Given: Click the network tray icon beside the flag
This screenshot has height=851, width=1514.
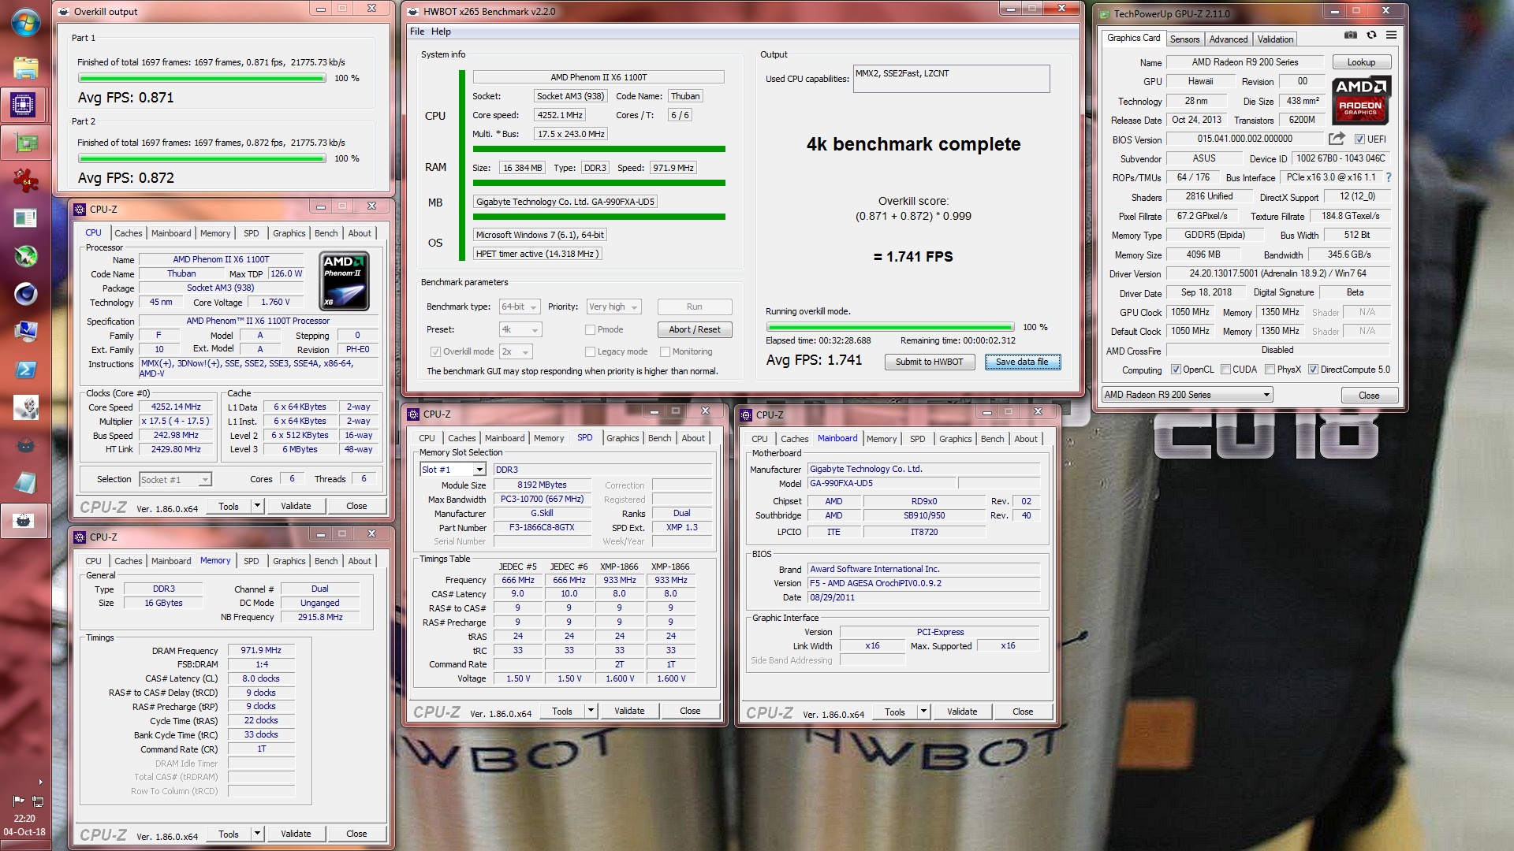Looking at the screenshot, I should tap(36, 801).
